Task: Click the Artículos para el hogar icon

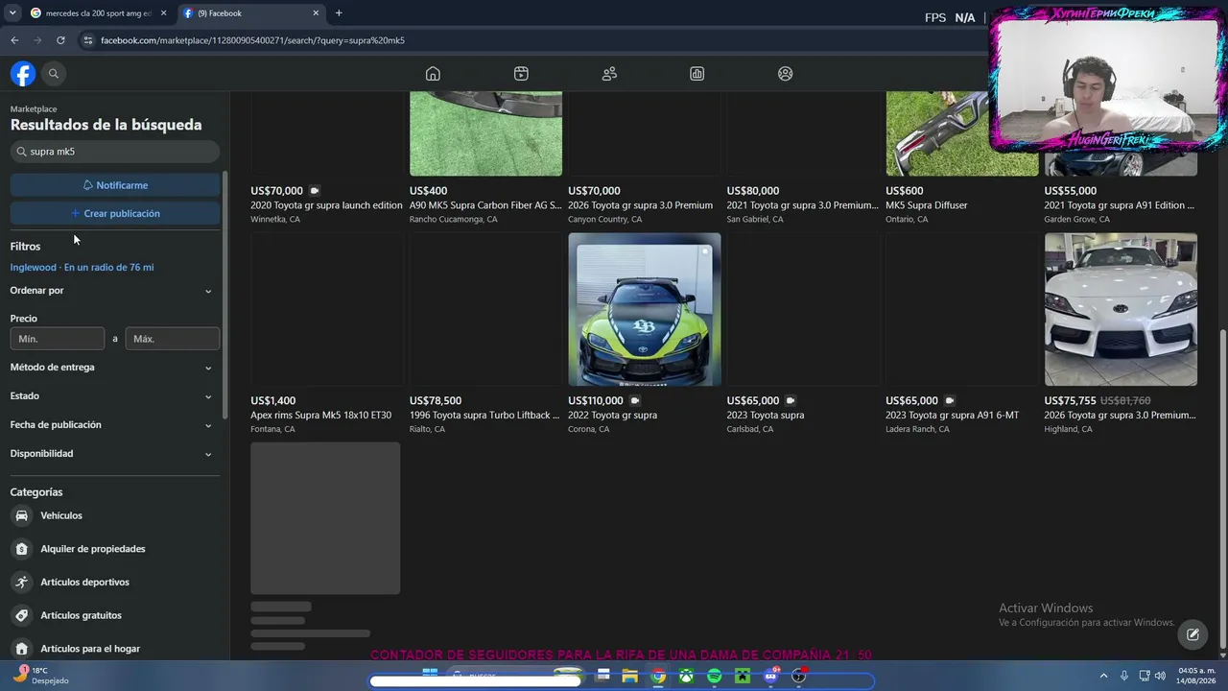Action: point(22,649)
